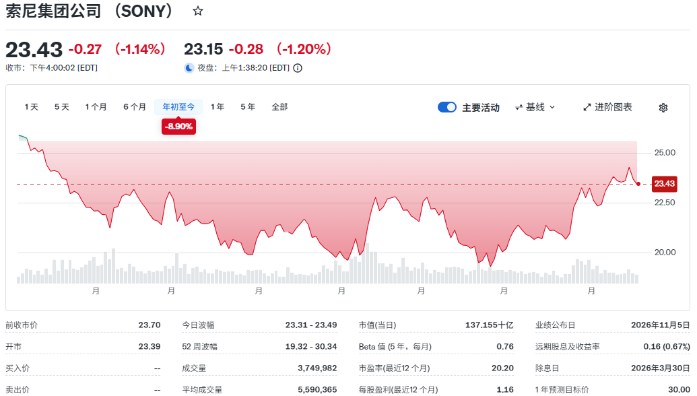The width and height of the screenshot is (697, 396).
Task: Click the 除息日 date 2026年3月30日
Action: click(x=661, y=368)
